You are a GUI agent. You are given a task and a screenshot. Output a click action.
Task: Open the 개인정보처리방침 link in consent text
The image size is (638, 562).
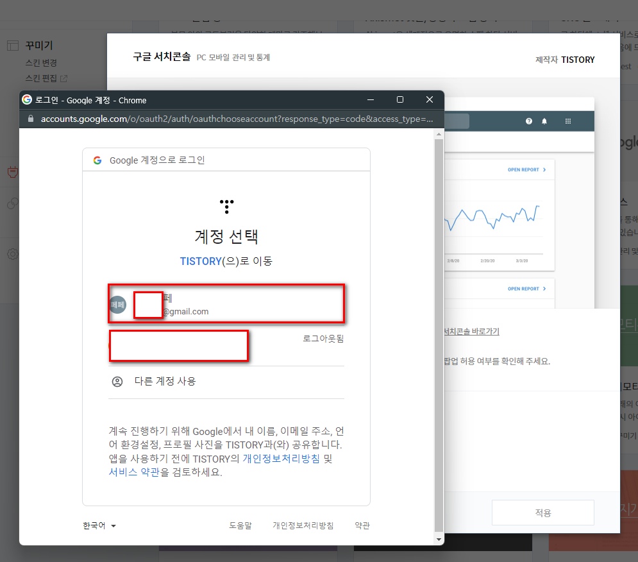tap(281, 459)
